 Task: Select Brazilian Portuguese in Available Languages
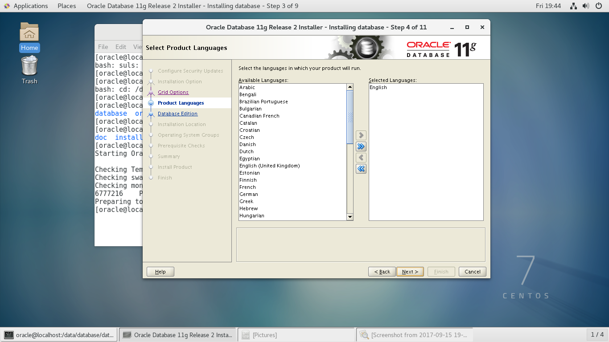(292, 102)
